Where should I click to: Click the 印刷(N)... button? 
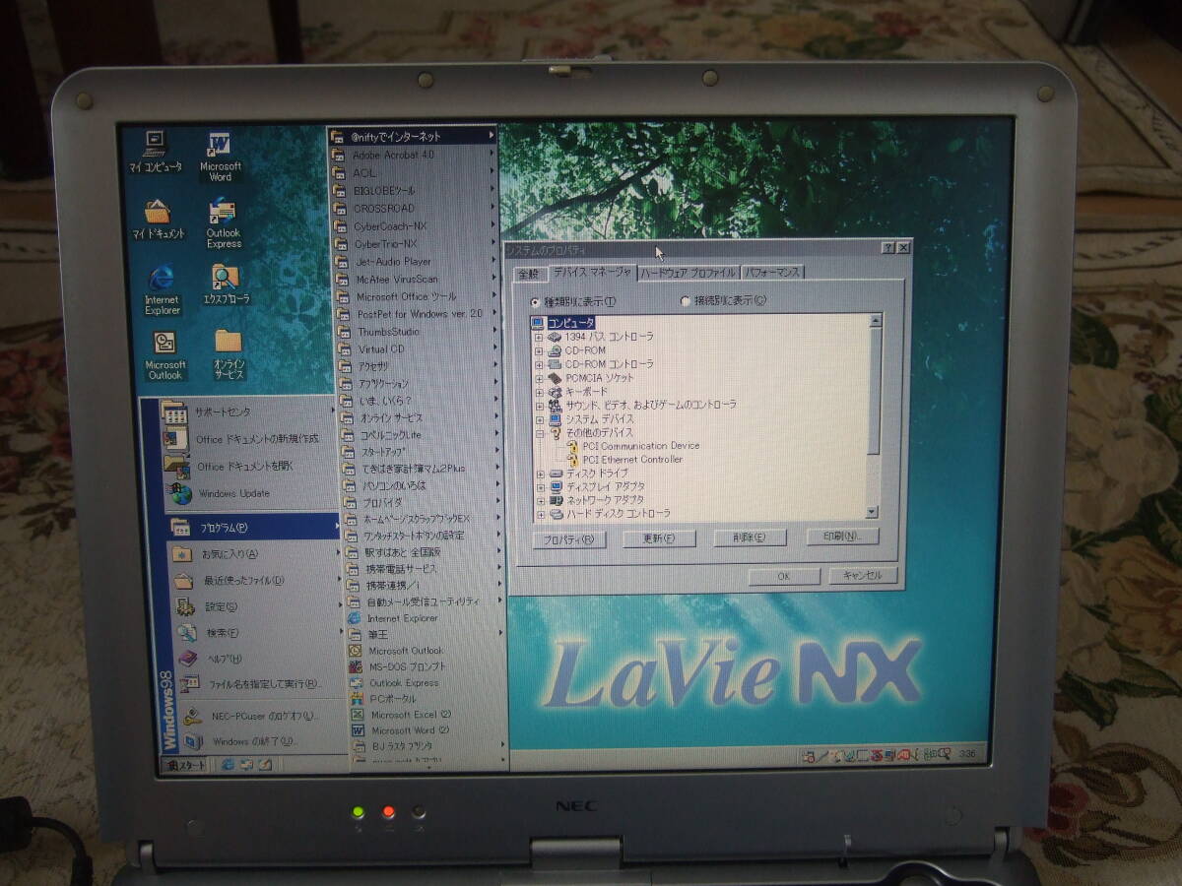(842, 537)
